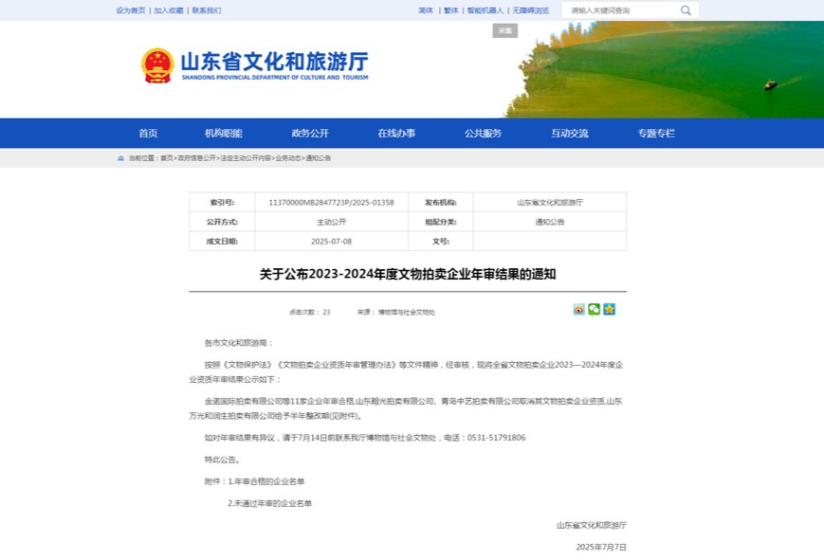Screen dimensions: 824x560
Task: Click the 点击次数 23 view count
Action: click(x=309, y=312)
